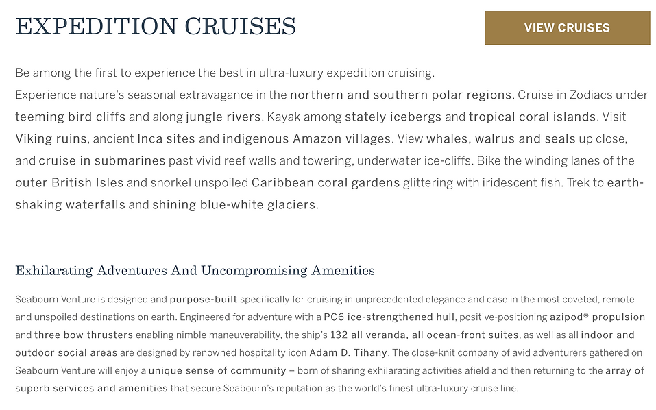Click the "azipod® propulsion" text
Viewport: 656px width, 410px height.
(x=597, y=317)
